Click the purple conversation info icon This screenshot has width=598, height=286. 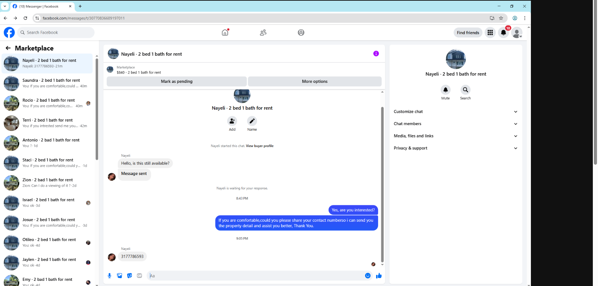pyautogui.click(x=376, y=54)
